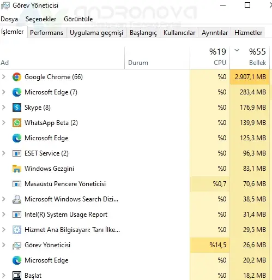Click the 83,1 MB memory value
272x280 pixels.
tap(255, 169)
